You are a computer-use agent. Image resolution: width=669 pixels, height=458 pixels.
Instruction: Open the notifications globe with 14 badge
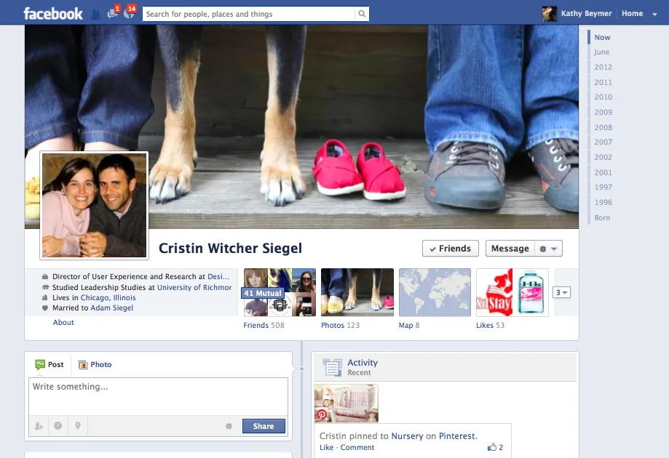tap(129, 13)
